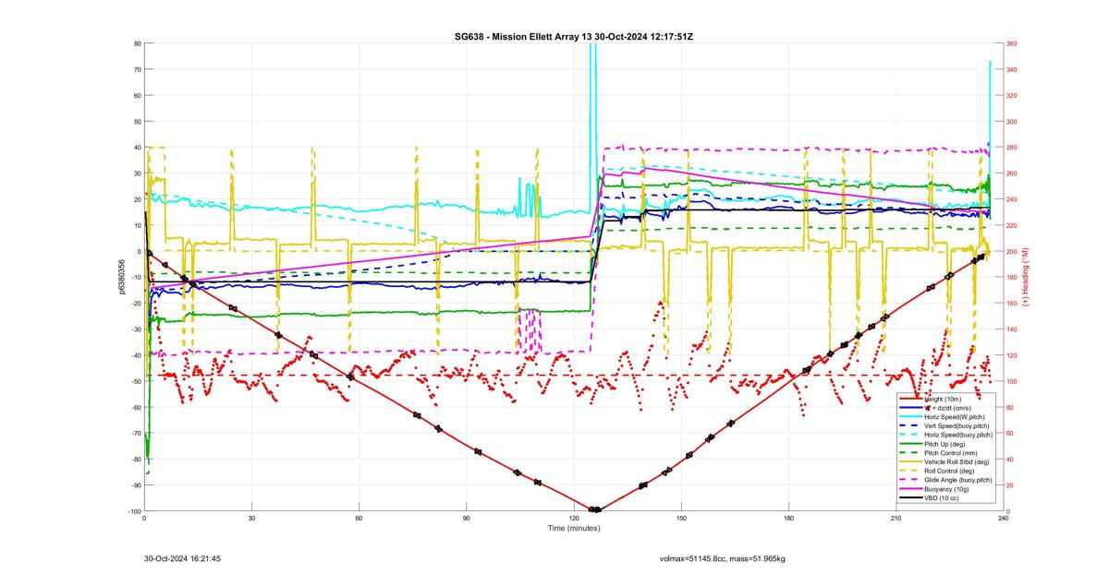Click the x-axis tick label '180'
The height and width of the screenshot is (574, 1109).
(x=788, y=518)
